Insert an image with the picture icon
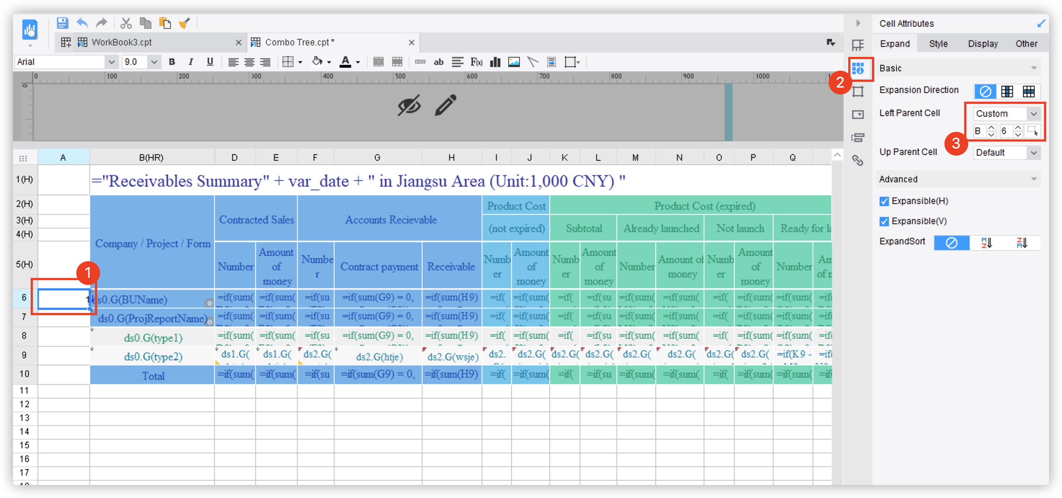This screenshot has width=1062, height=498. click(514, 62)
